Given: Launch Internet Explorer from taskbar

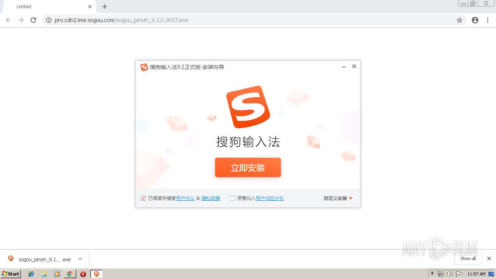Looking at the screenshot, I should (31, 274).
